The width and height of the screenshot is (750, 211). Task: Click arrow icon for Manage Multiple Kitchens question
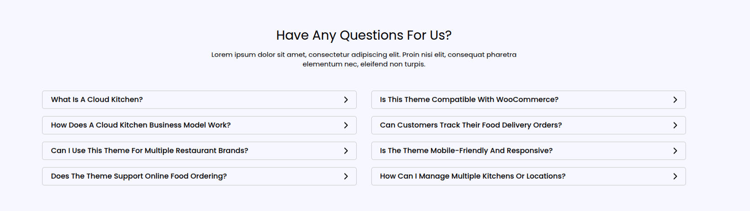click(675, 176)
